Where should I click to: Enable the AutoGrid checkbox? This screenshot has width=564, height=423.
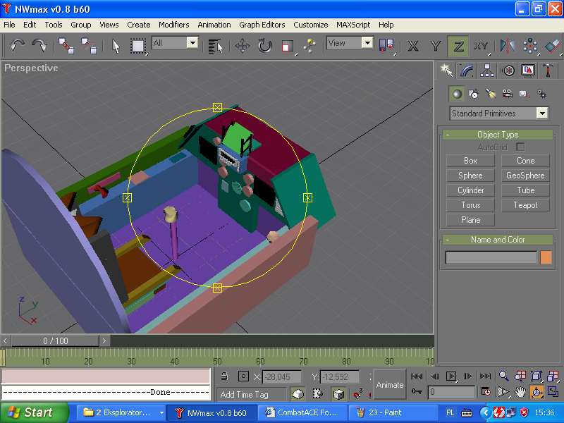(x=520, y=147)
